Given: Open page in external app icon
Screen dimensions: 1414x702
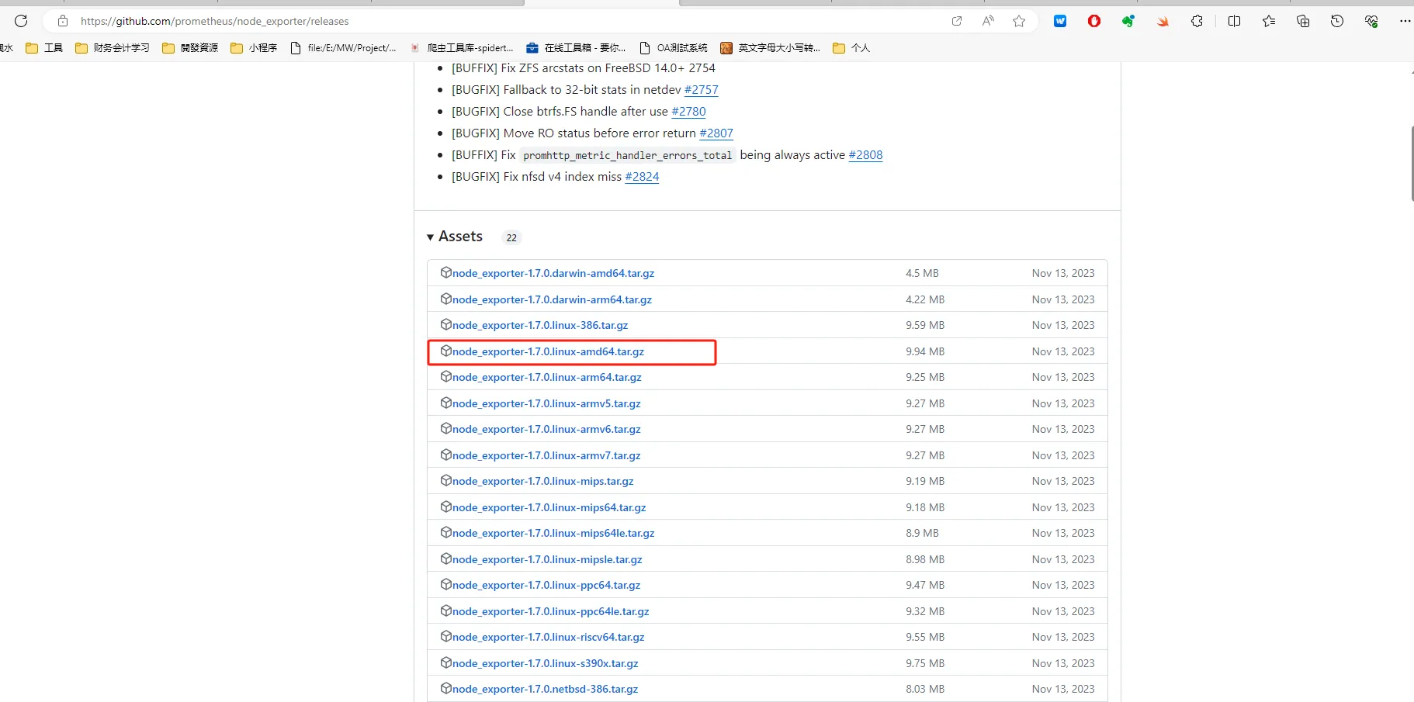Looking at the screenshot, I should point(957,21).
